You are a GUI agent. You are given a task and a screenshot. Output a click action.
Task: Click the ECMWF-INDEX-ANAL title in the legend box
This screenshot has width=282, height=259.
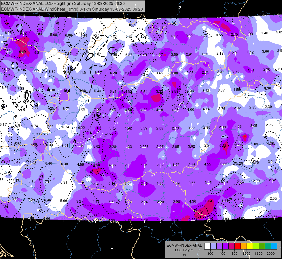(184, 245)
